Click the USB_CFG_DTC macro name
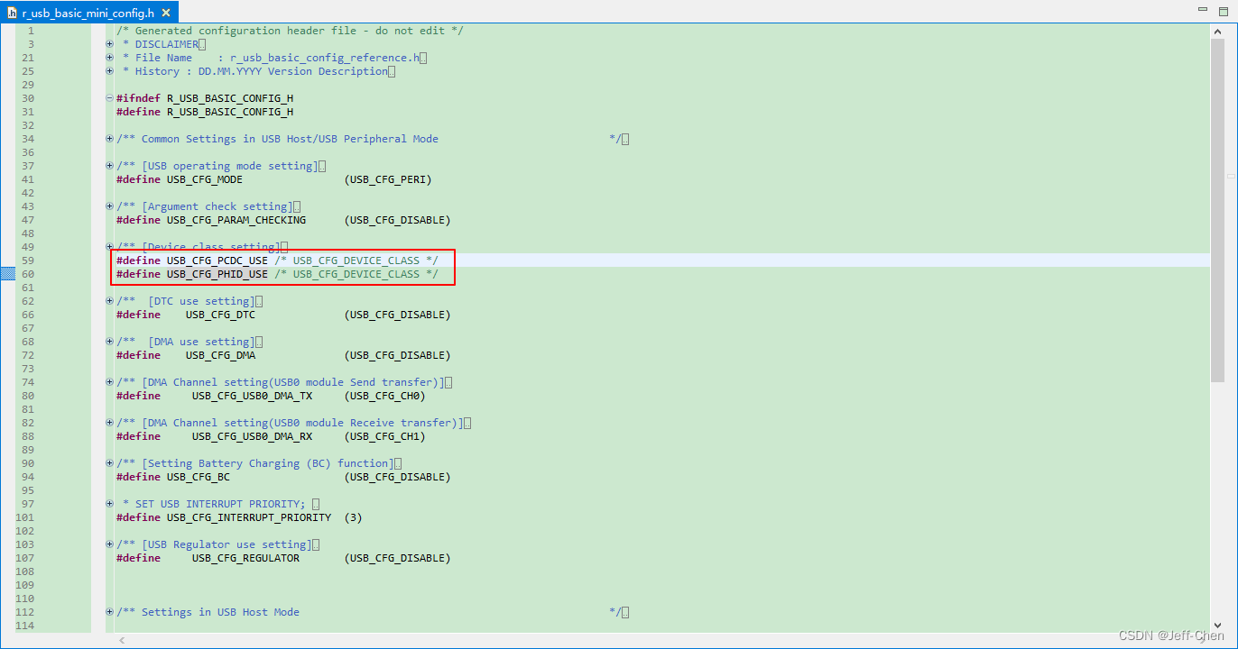This screenshot has height=649, width=1238. point(220,315)
